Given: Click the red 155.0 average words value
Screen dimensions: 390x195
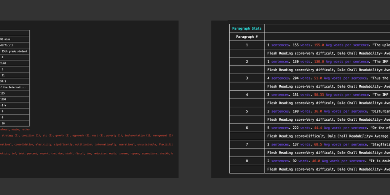Looking at the screenshot, I should pyautogui.click(x=319, y=45).
